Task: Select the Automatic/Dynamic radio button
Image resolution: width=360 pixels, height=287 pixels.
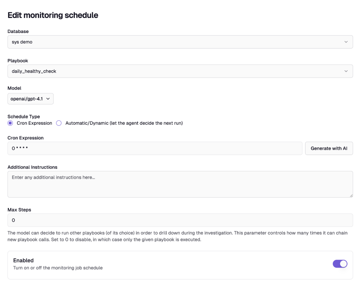Action: click(x=59, y=123)
